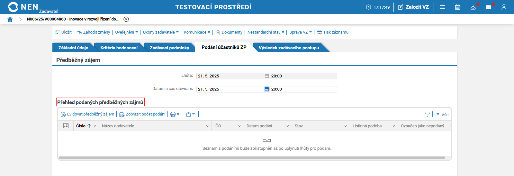Screen dimensions: 514x176
Task: Open calendar picker for Lhůta
Action: [267, 76]
